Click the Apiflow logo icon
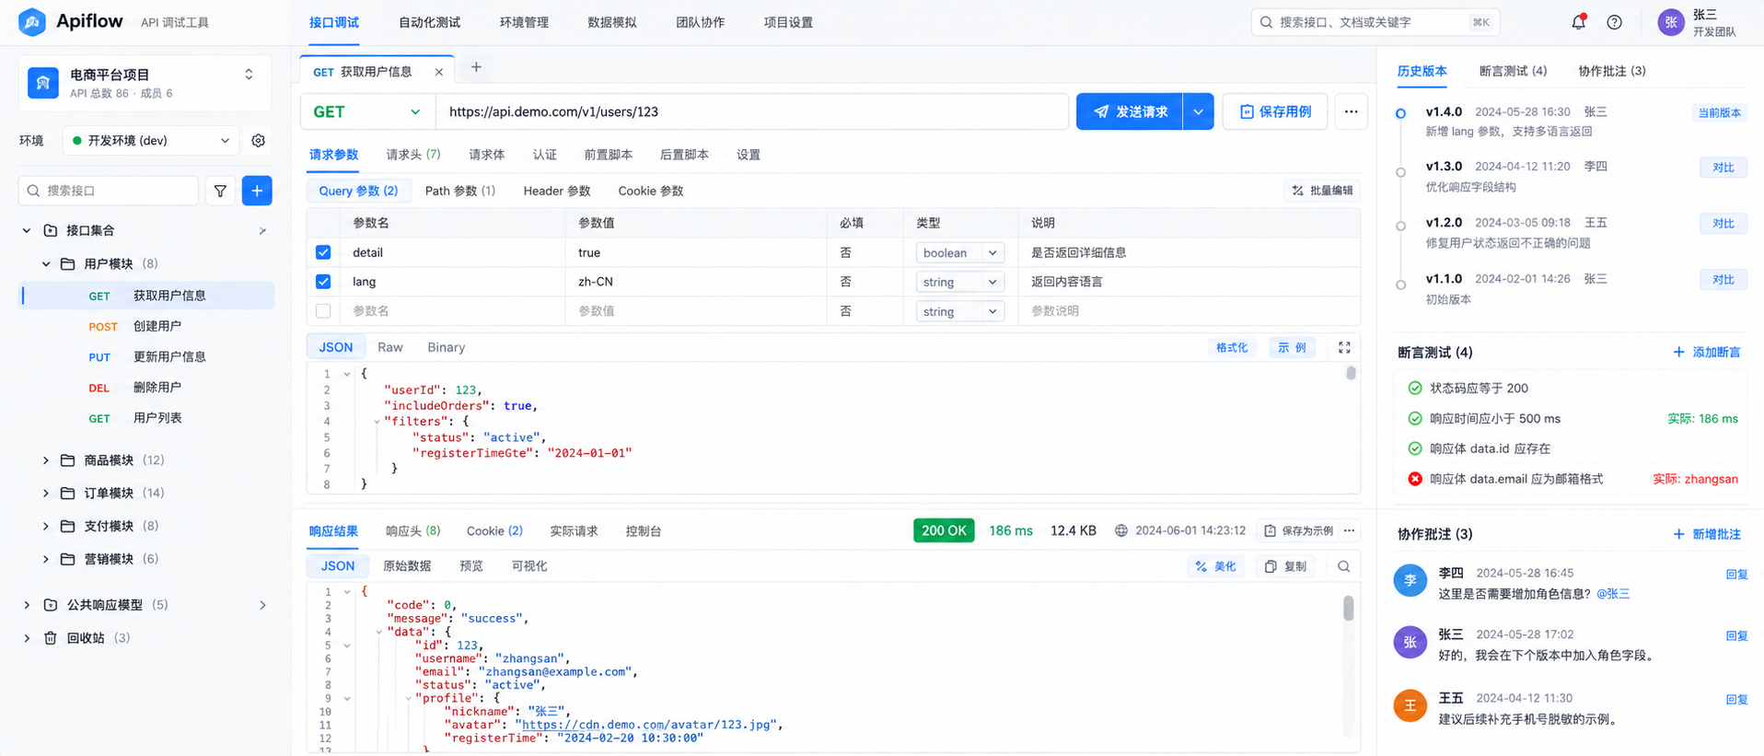 [32, 22]
